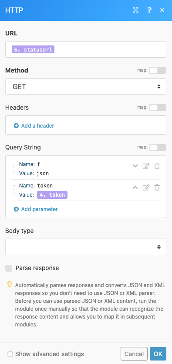The height and width of the screenshot is (364, 172).
Task: Enable the Parse response checkbox
Action: click(x=9, y=268)
